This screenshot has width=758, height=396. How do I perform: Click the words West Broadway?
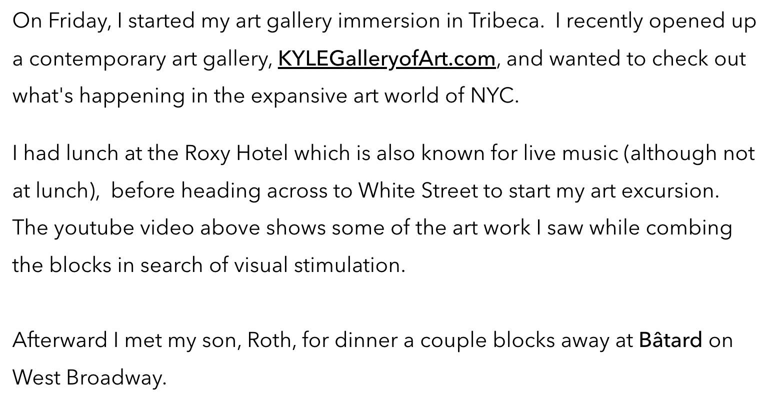click(88, 377)
